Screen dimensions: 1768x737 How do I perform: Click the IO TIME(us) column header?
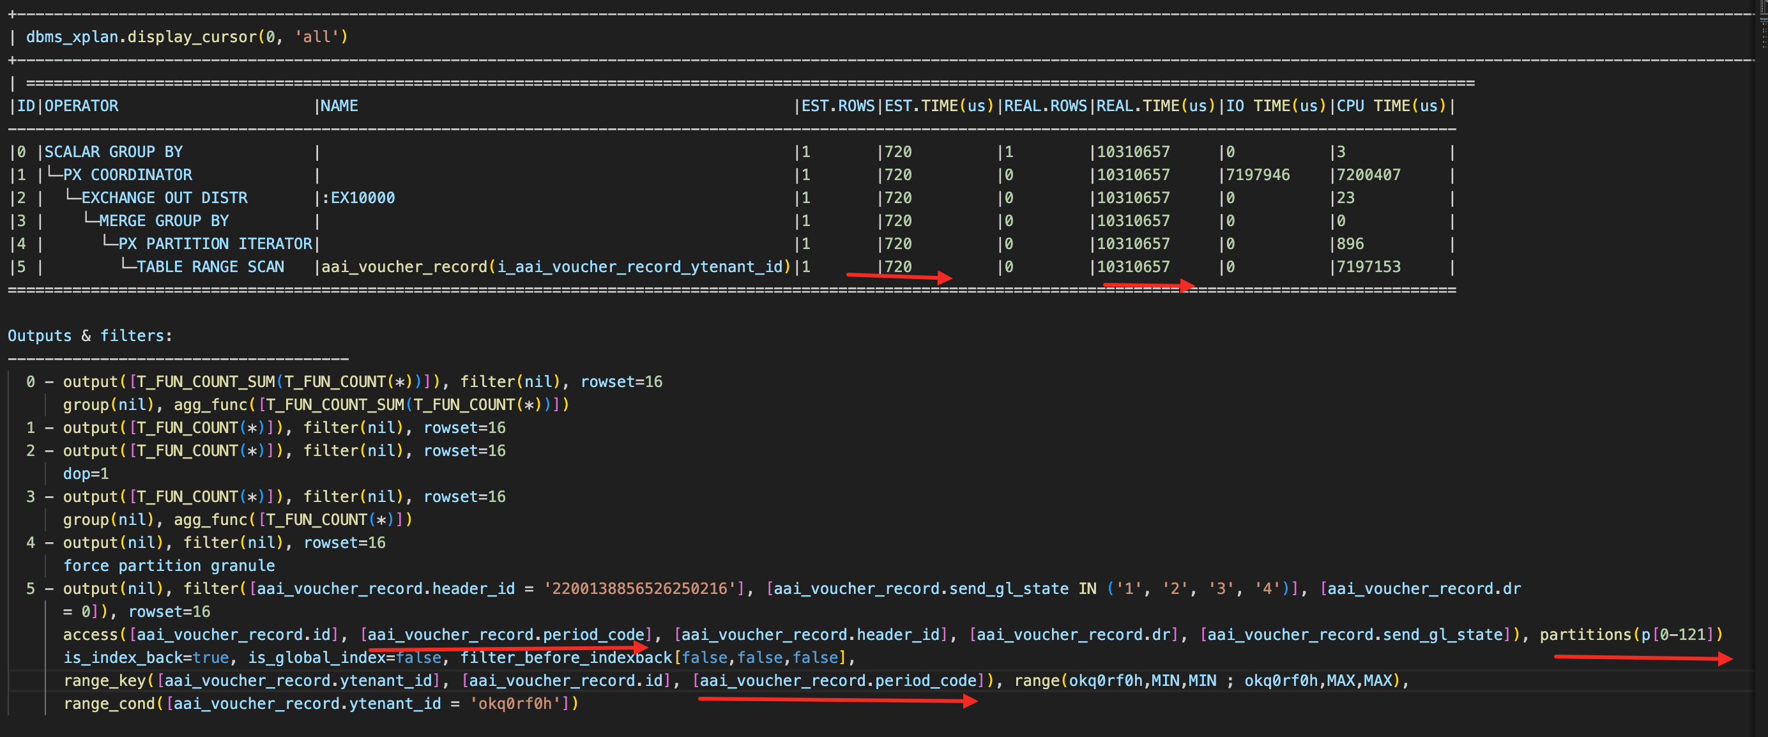tap(1276, 105)
